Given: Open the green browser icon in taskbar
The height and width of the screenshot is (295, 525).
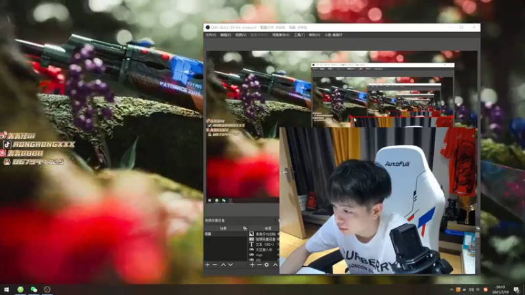Looking at the screenshot, I should pos(20,289).
